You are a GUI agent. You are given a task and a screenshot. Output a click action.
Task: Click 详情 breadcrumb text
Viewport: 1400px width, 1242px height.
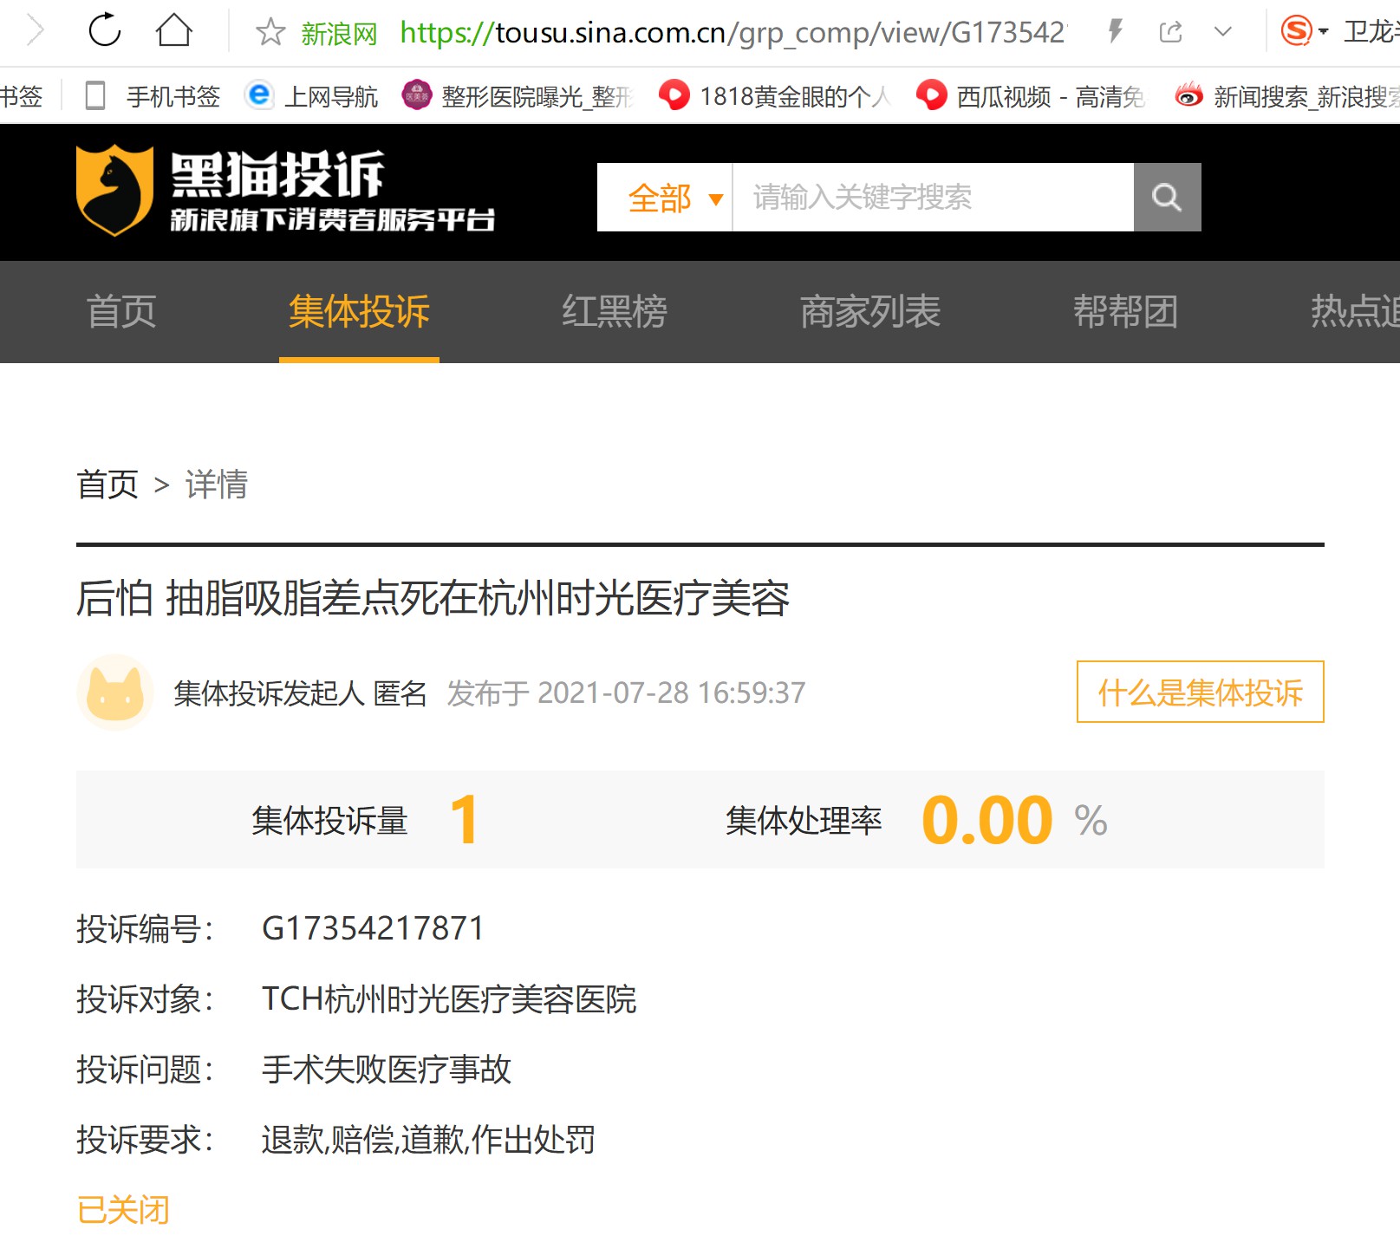coord(217,484)
